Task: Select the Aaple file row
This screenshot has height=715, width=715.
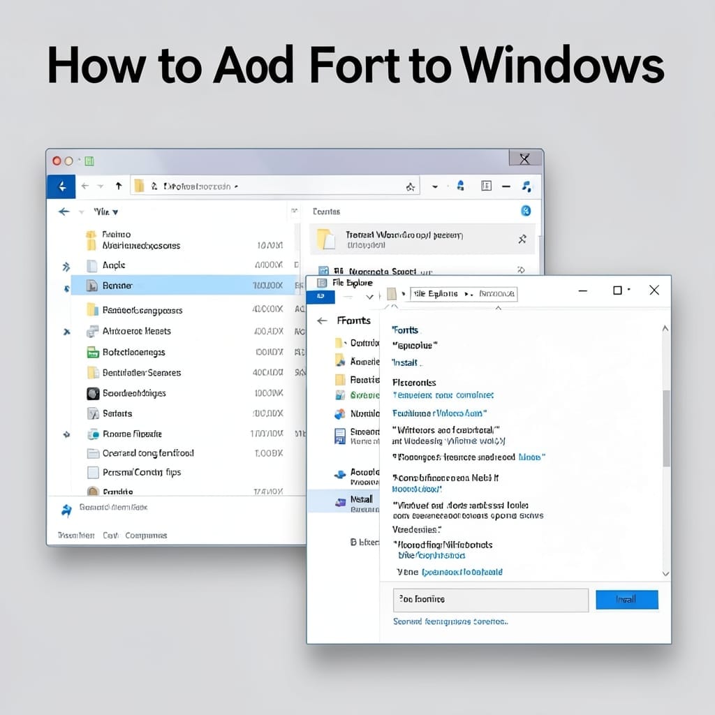Action: 184,265
